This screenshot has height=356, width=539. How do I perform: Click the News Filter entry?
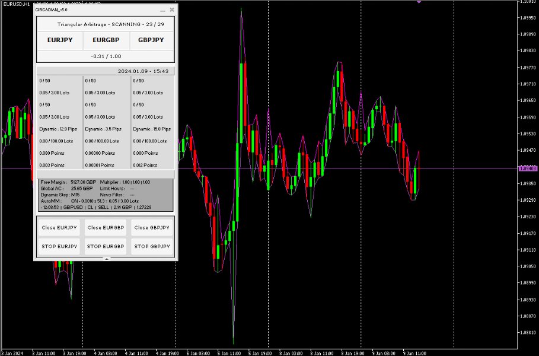[117, 195]
